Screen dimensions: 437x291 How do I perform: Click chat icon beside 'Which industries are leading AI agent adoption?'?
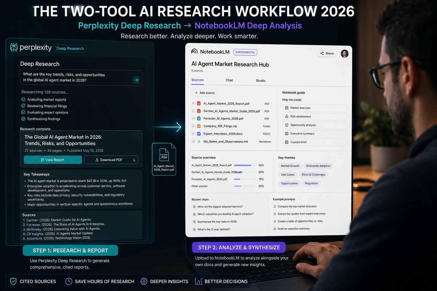tap(194, 214)
